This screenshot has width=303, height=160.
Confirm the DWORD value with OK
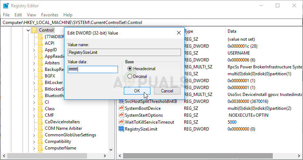pos(137,91)
